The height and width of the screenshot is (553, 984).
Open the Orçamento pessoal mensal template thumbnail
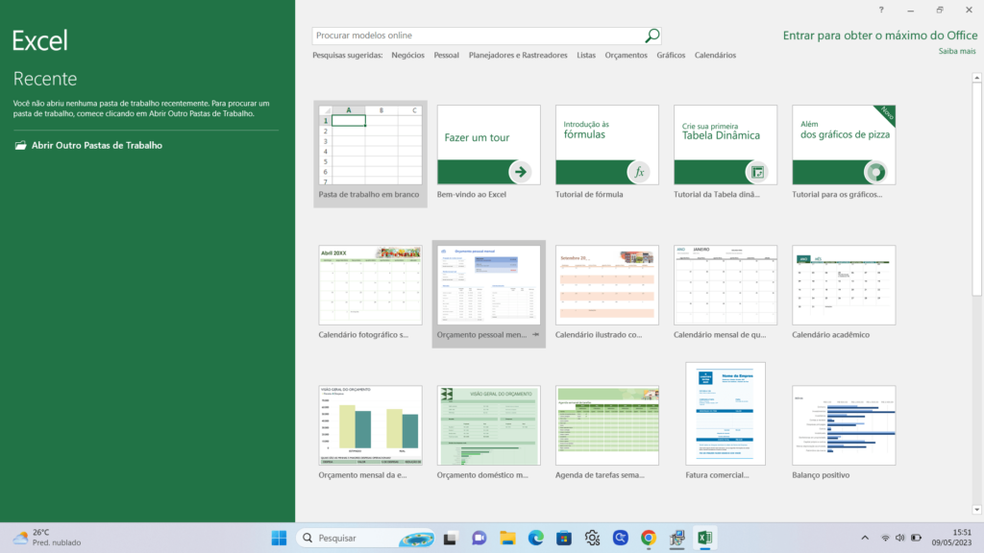tap(488, 285)
